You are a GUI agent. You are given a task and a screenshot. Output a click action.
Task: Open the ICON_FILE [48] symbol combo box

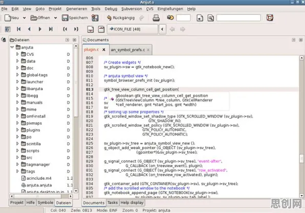(133, 29)
